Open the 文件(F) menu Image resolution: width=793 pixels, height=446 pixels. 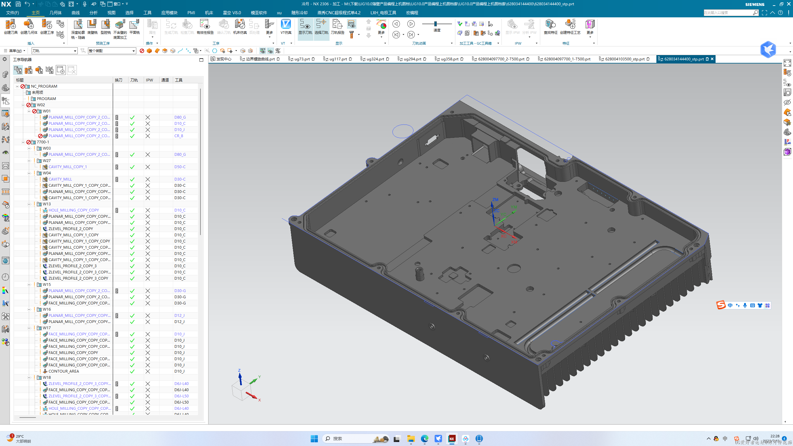point(13,13)
